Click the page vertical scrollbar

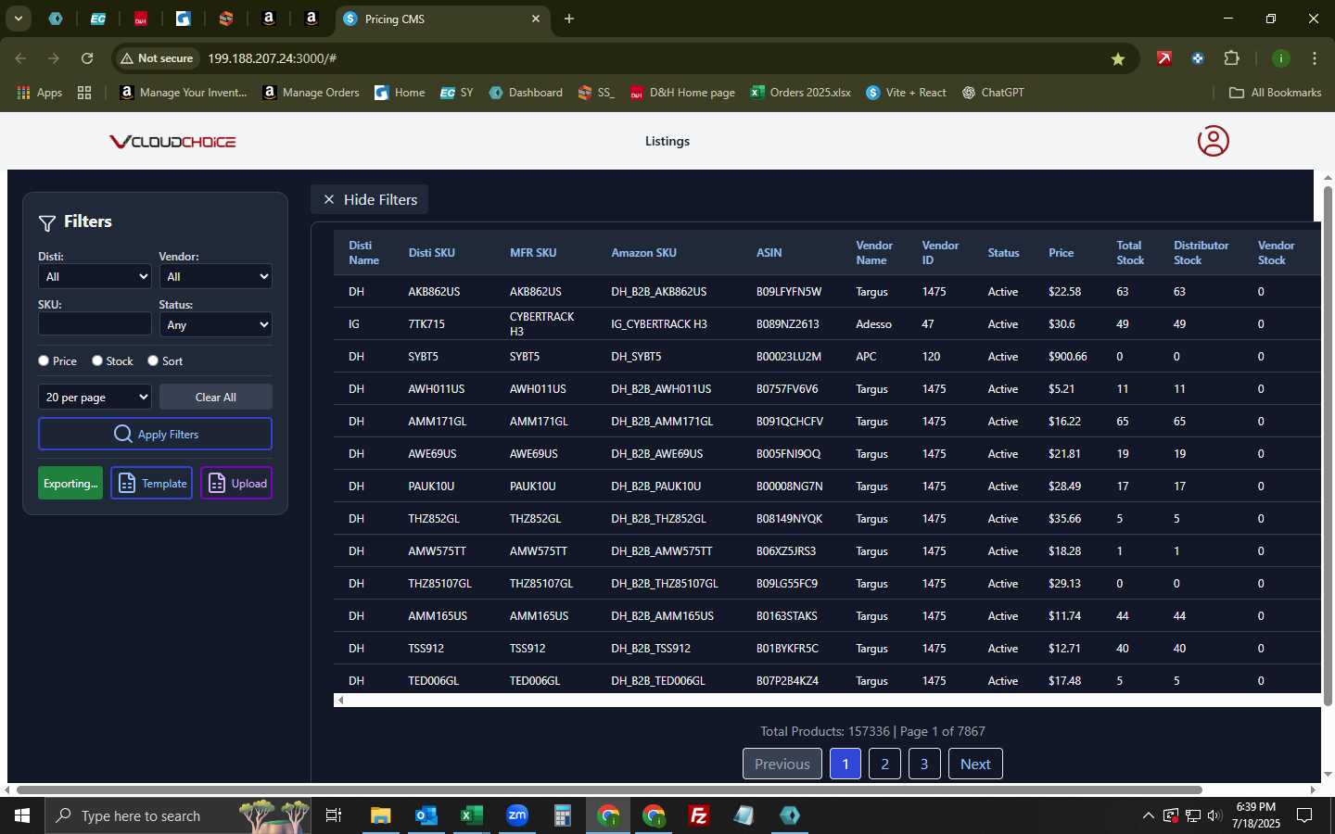(1328, 447)
